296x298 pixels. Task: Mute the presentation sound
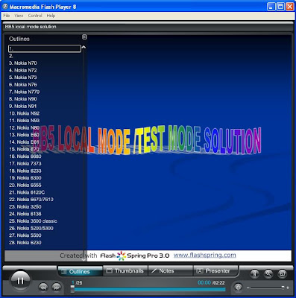(239, 288)
